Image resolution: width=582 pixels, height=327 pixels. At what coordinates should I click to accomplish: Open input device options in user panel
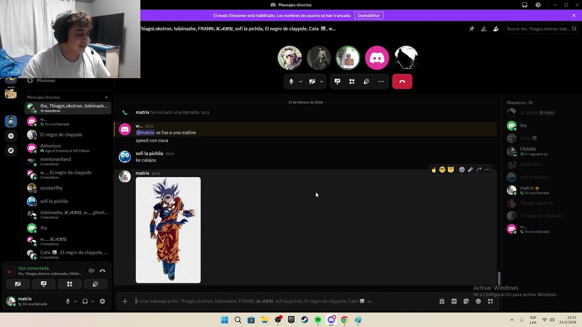[75, 301]
